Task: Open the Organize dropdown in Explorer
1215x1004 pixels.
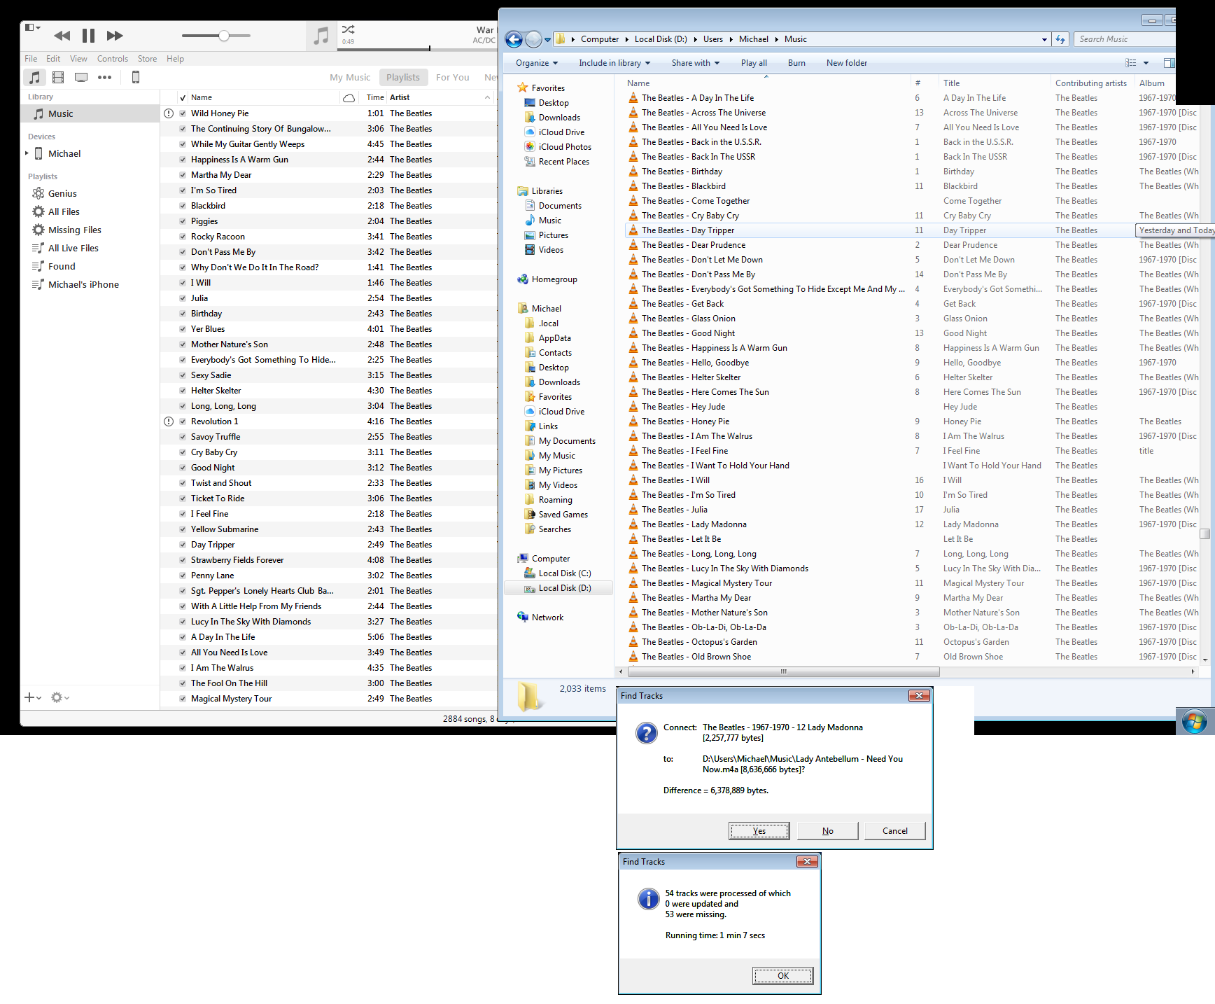Action: (x=537, y=63)
